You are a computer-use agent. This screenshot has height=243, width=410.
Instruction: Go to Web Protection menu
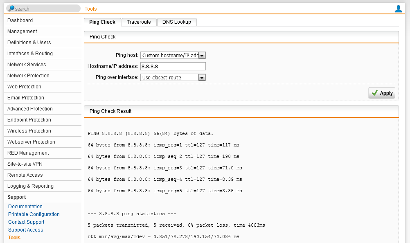[24, 87]
